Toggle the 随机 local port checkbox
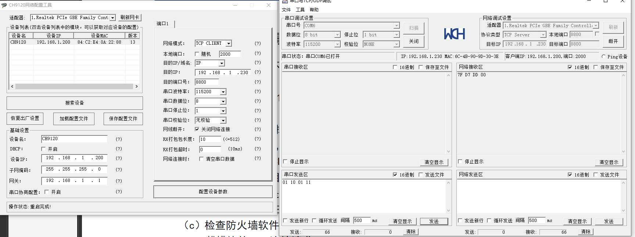The height and width of the screenshot is (237, 635). 197,54
